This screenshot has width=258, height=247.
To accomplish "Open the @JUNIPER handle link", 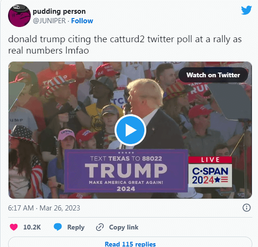I will pyautogui.click(x=49, y=21).
